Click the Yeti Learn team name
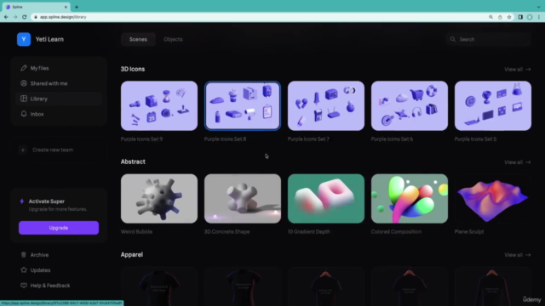Viewport: 545px width, 306px height. (49, 39)
